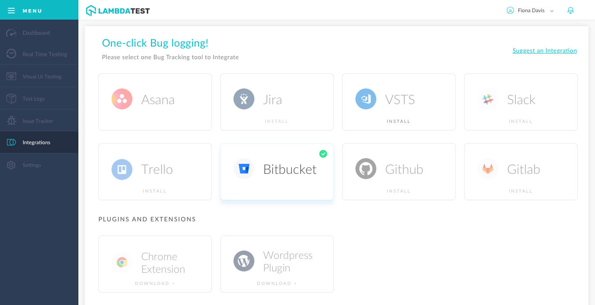Click the Slack icon

pyautogui.click(x=488, y=99)
